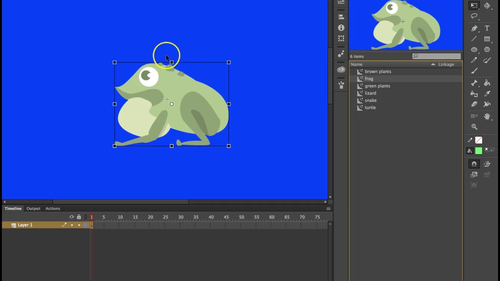This screenshot has height=281, width=500.
Task: Open the Info panel icon
Action: click(341, 28)
